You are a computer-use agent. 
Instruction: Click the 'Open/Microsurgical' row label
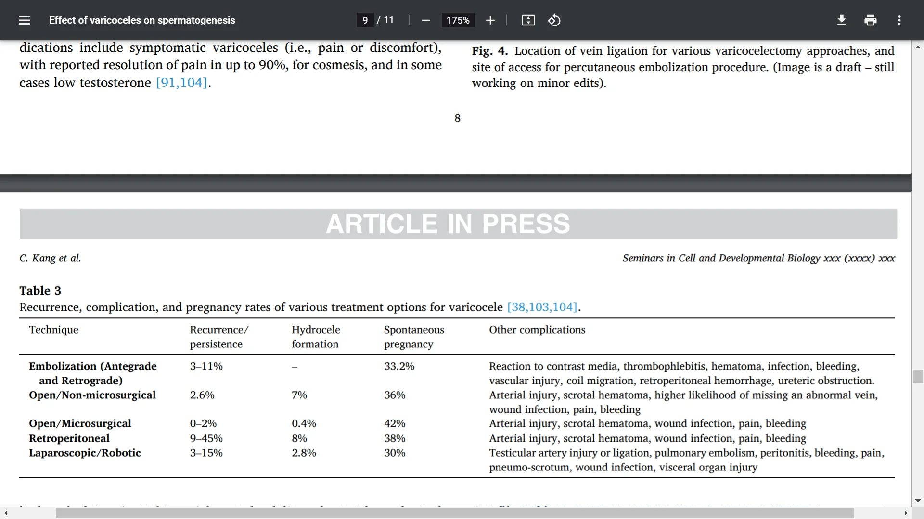point(80,423)
